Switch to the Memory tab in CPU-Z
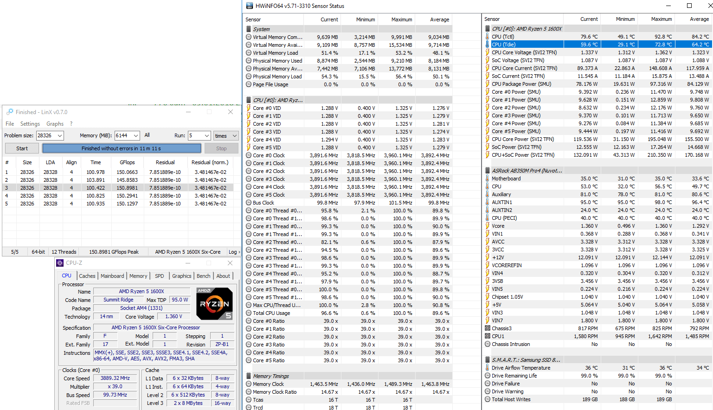Viewport: 713px width, 410px height. (138, 276)
